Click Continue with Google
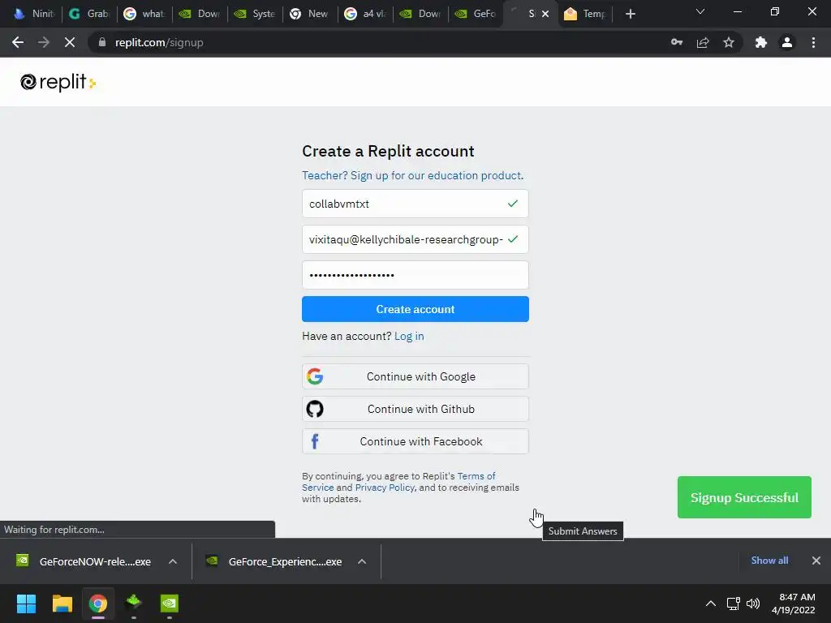This screenshot has height=623, width=831. (x=415, y=376)
